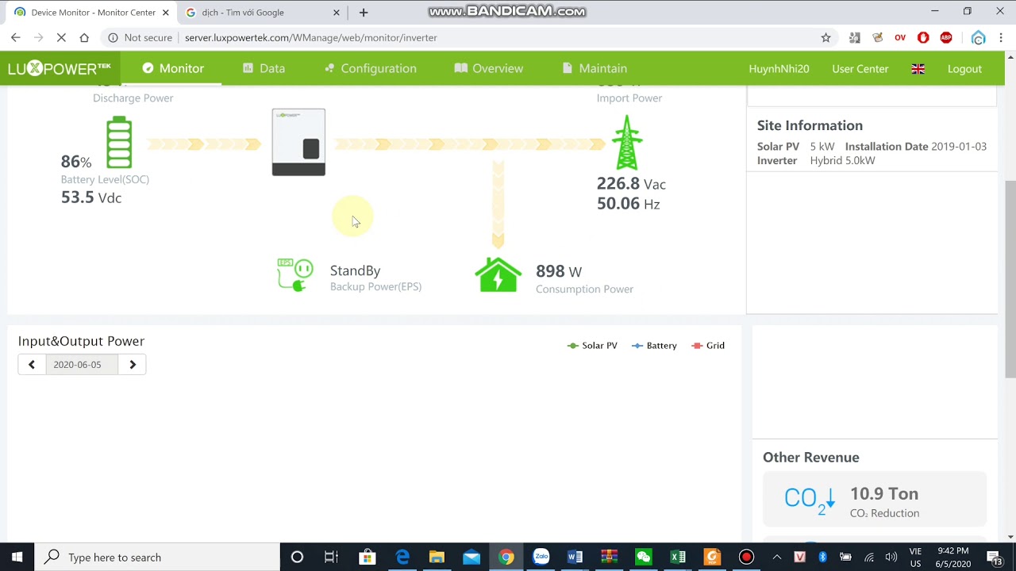Stop page loading button
1016x571 pixels.
(x=61, y=37)
